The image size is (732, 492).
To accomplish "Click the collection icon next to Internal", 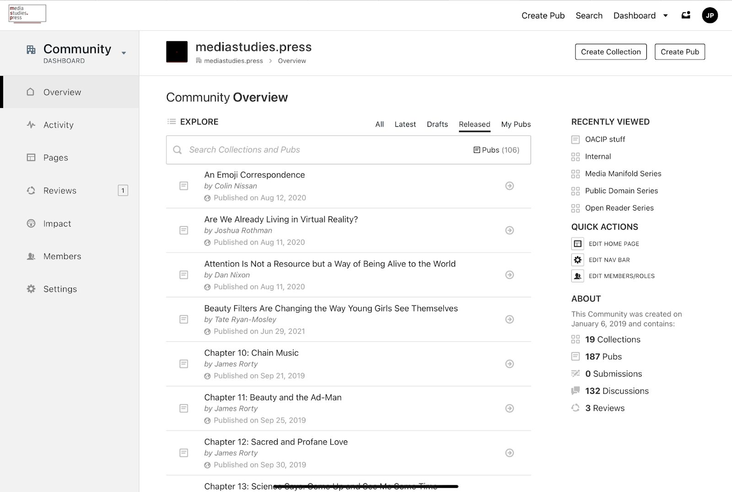I will pyautogui.click(x=576, y=157).
